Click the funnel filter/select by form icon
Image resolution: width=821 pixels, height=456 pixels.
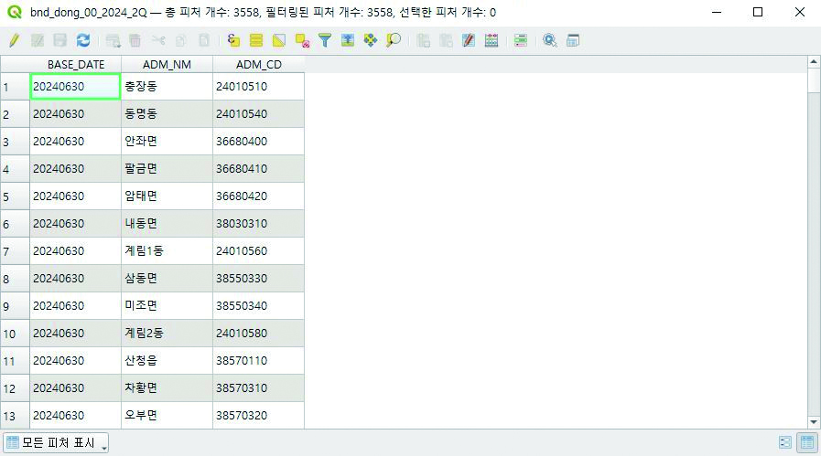coord(325,40)
